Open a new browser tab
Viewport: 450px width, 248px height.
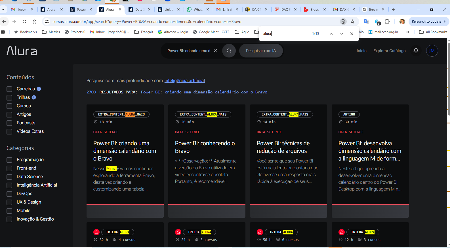pyautogui.click(x=393, y=9)
